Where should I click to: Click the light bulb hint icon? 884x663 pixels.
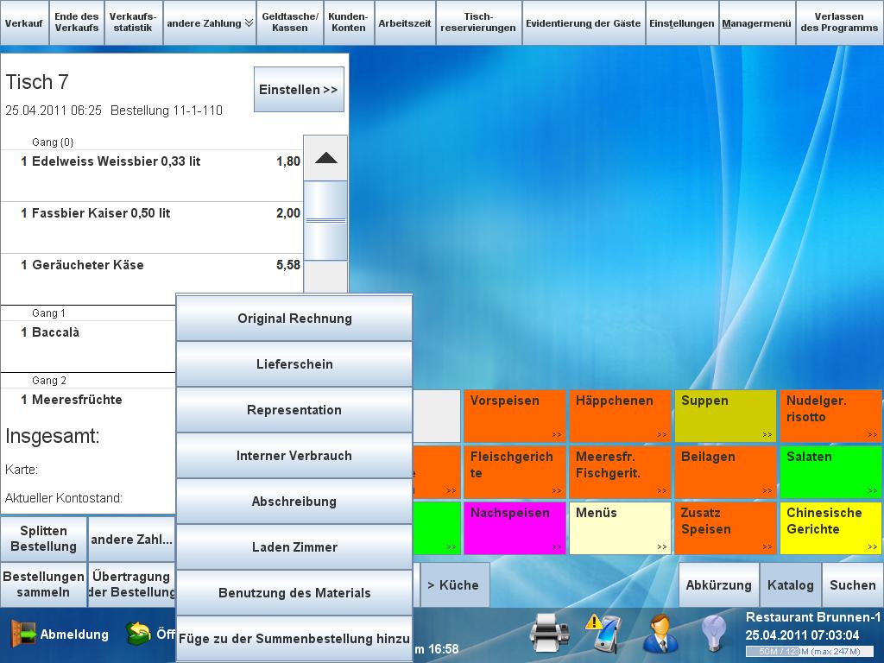[x=713, y=635]
